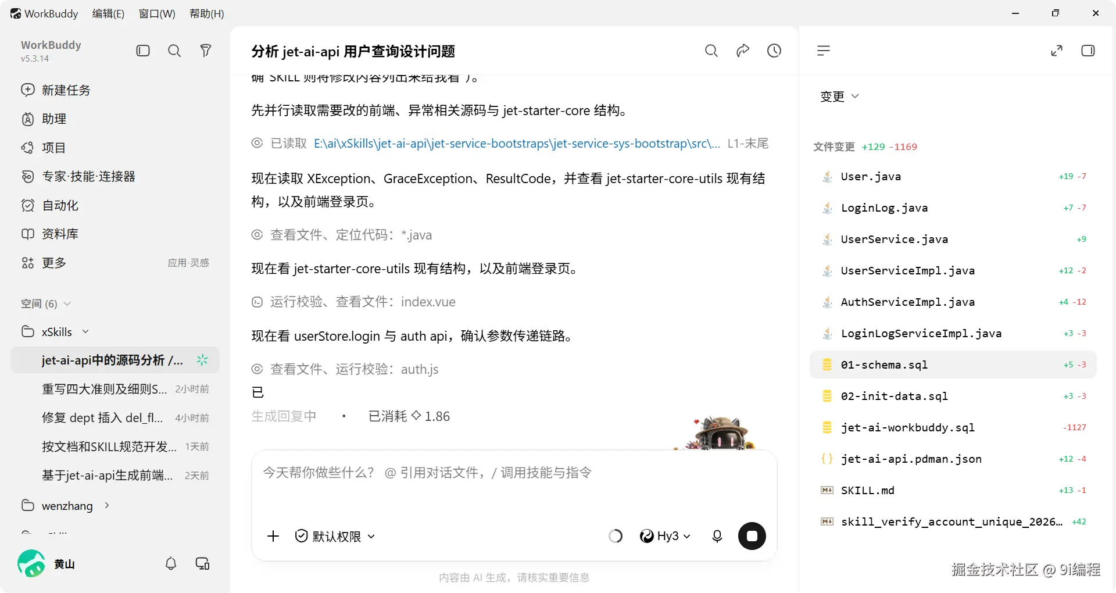Open UserServiceImpl.java change
The image size is (1116, 593).
pos(953,270)
